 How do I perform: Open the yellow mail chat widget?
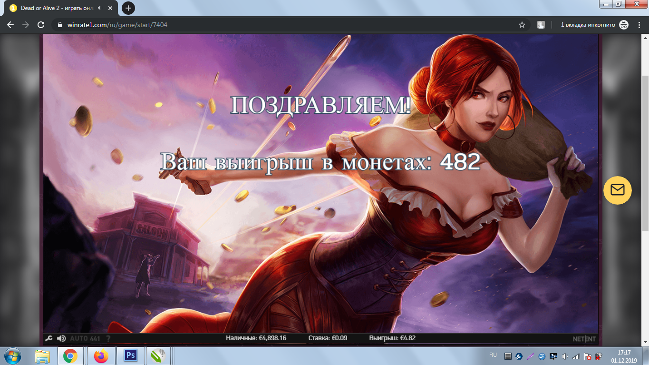[x=617, y=190]
